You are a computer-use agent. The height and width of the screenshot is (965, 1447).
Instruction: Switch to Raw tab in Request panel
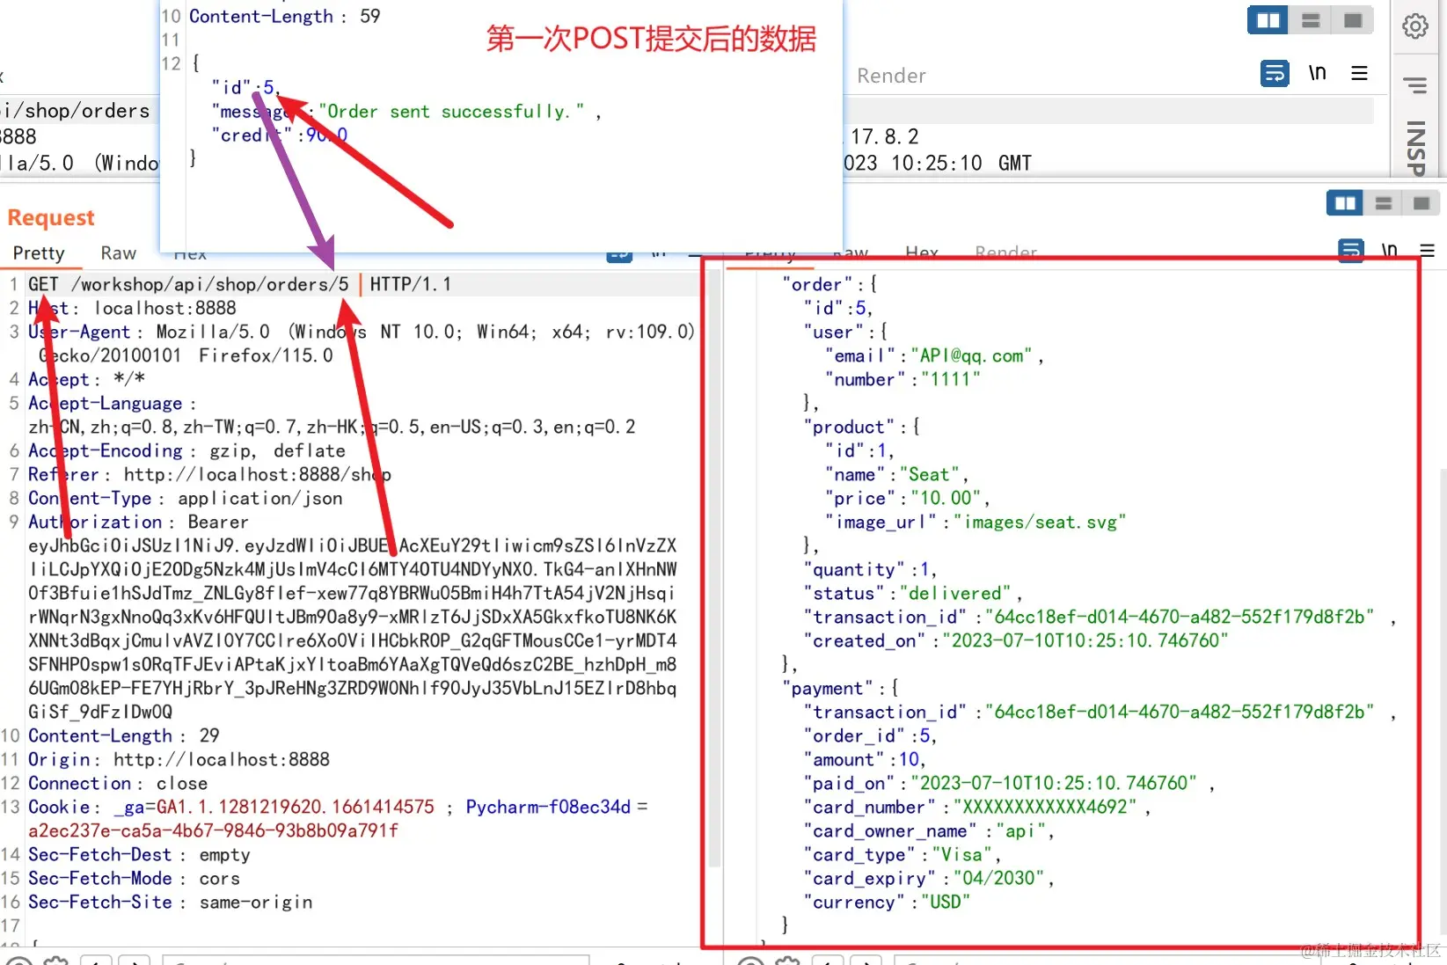click(118, 253)
